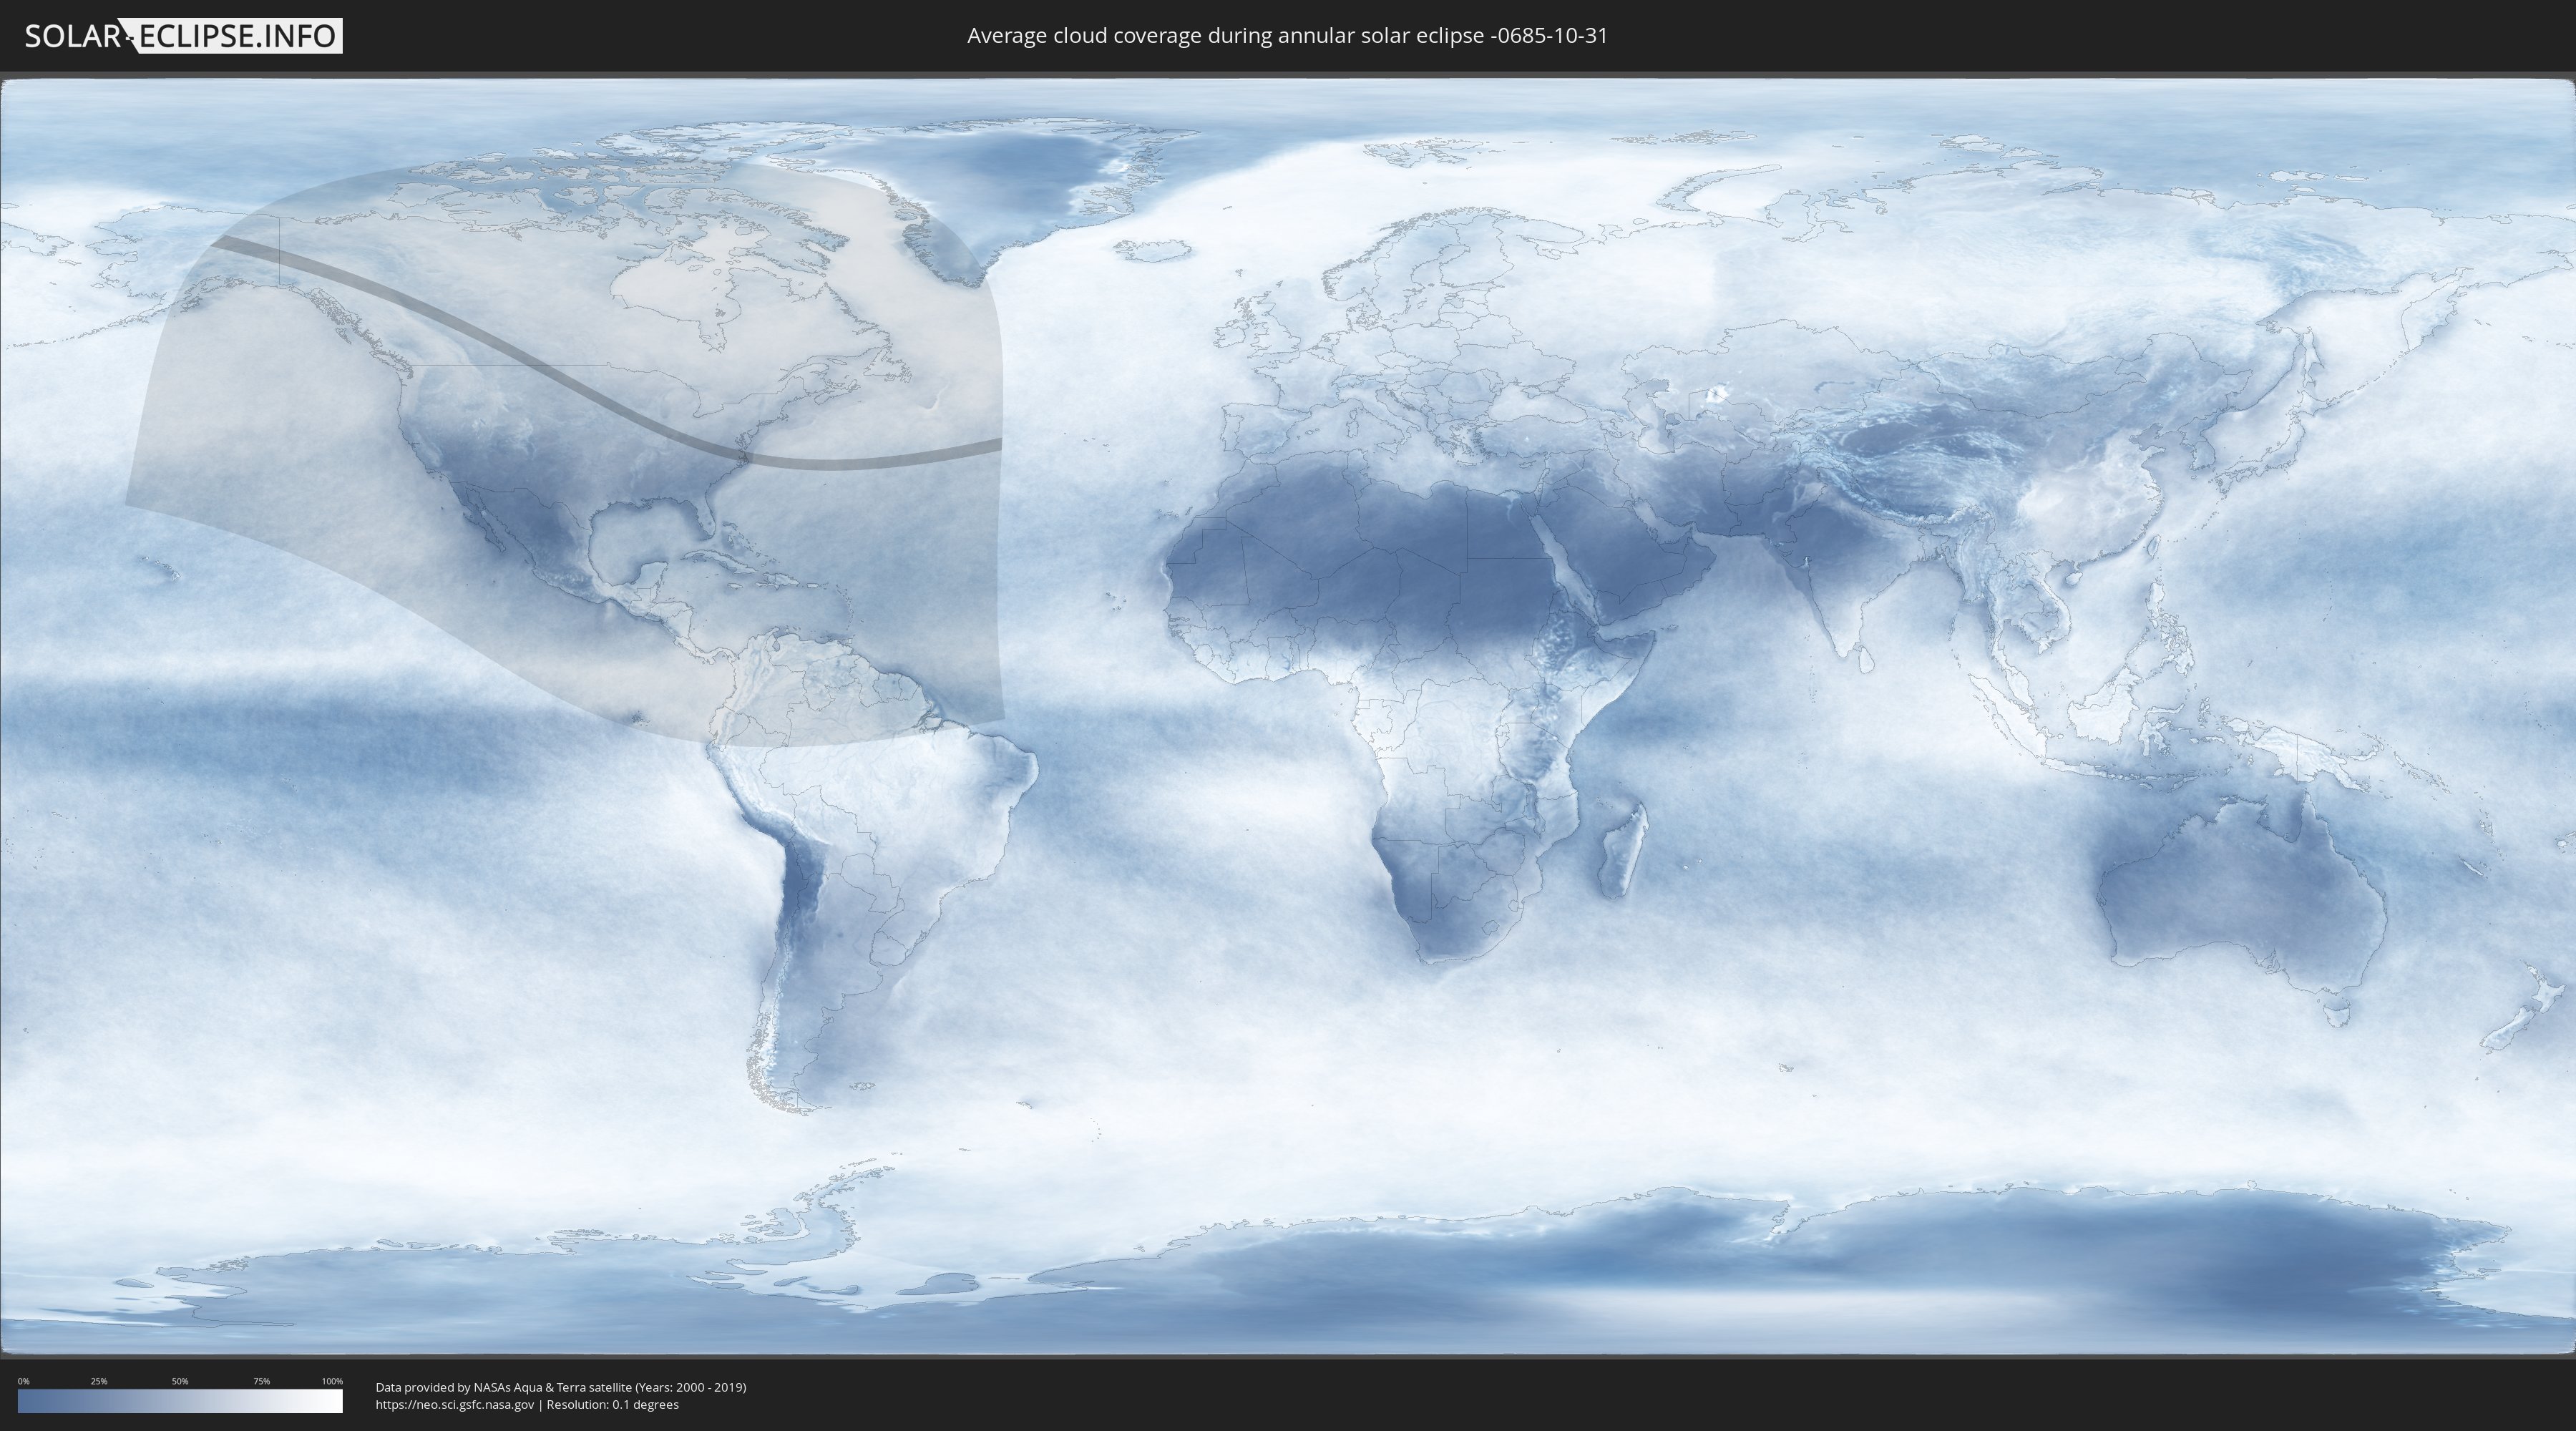Click the 100% legend label

tap(332, 1381)
